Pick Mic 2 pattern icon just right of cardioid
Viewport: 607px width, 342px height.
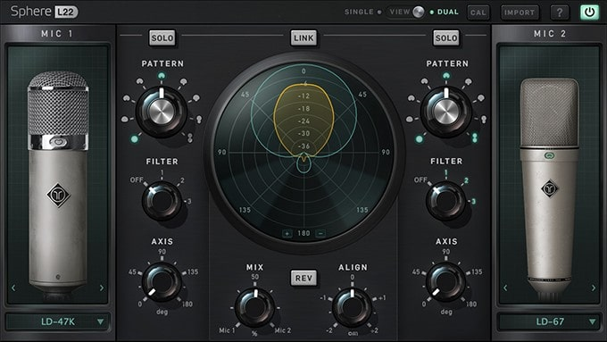coord(468,82)
